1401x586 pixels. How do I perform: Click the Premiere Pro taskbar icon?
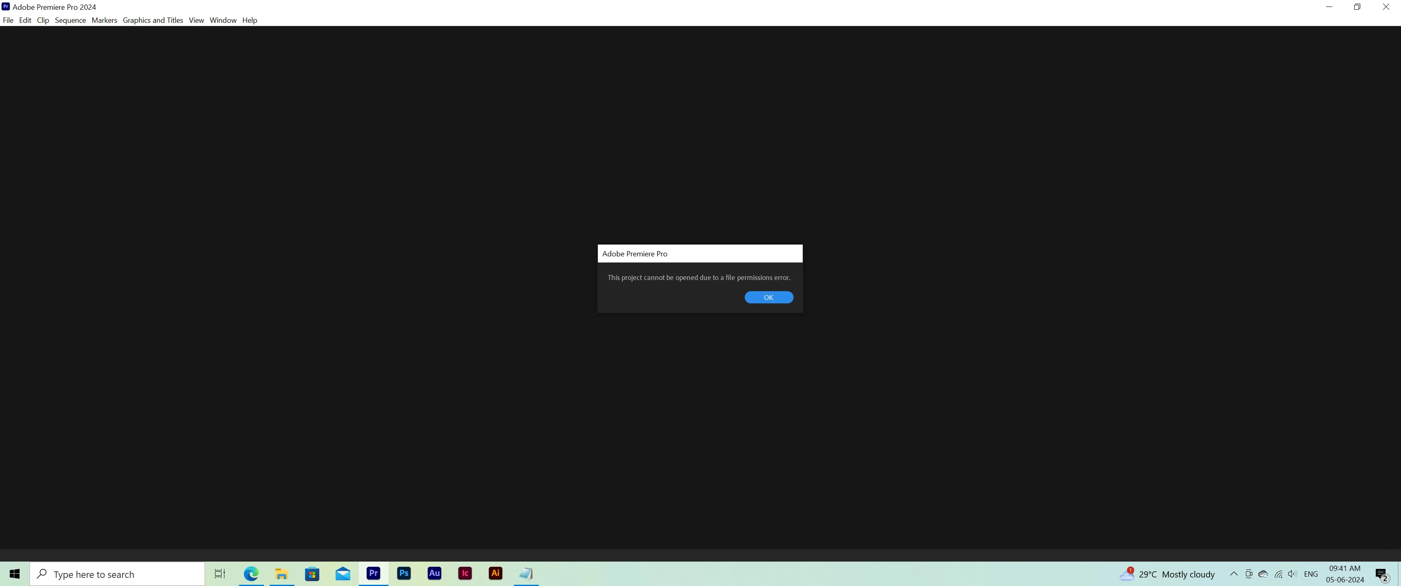373,573
